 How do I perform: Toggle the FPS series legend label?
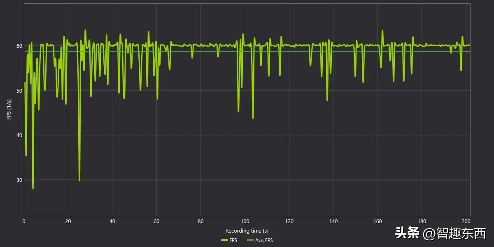233,240
